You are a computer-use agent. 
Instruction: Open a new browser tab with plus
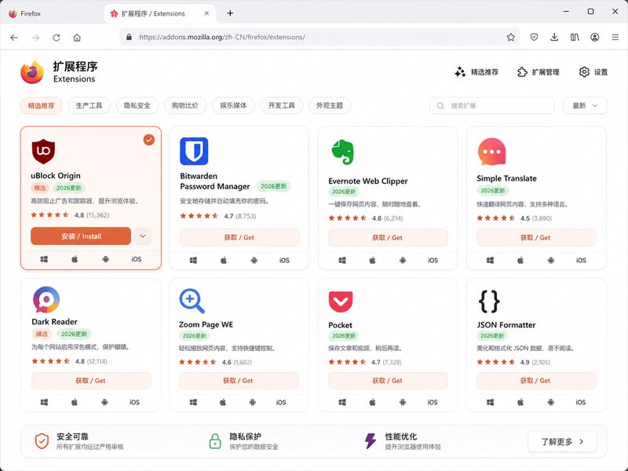point(230,13)
